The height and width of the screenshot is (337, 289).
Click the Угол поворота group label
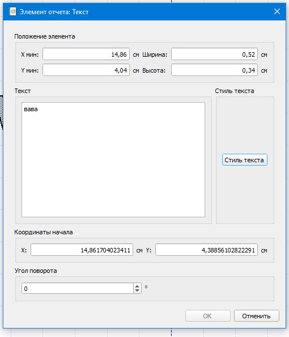point(36,271)
